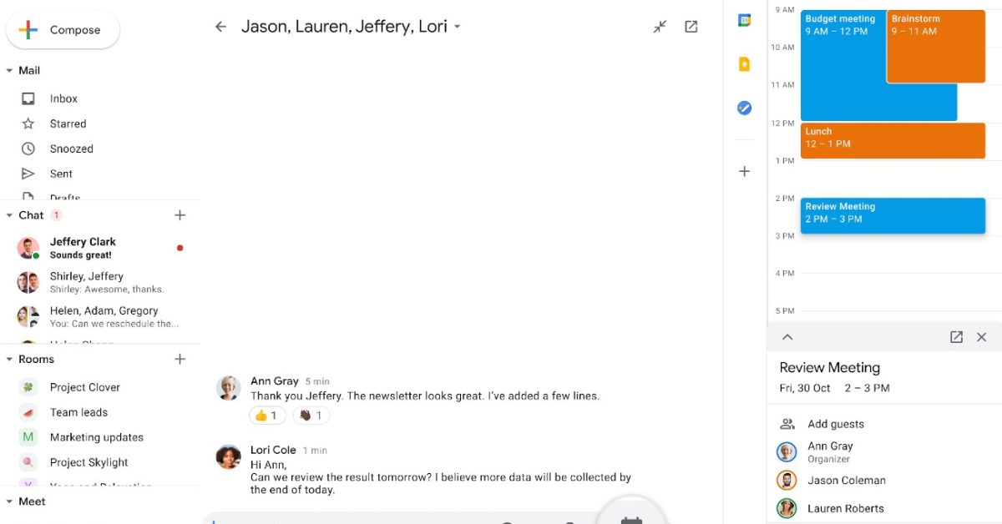
Task: Select the Review Meeting calendar block
Action: pyautogui.click(x=893, y=216)
